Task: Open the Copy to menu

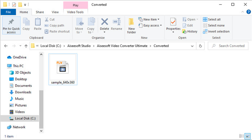Action: point(91,25)
